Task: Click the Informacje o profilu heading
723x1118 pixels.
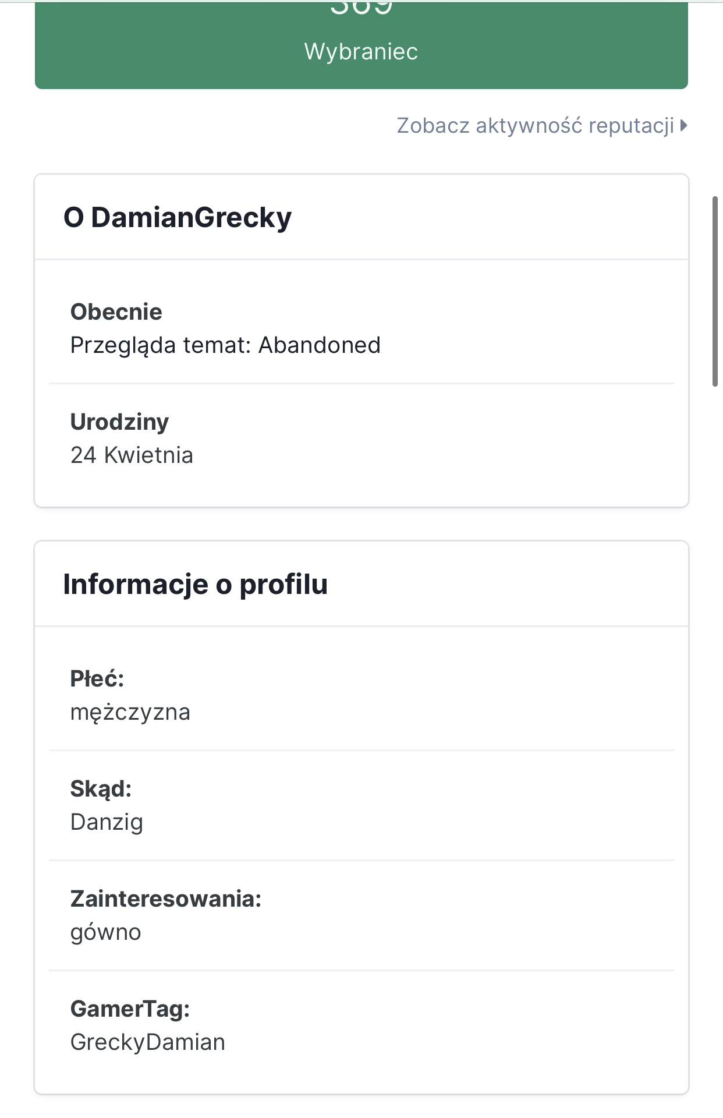Action: click(195, 584)
